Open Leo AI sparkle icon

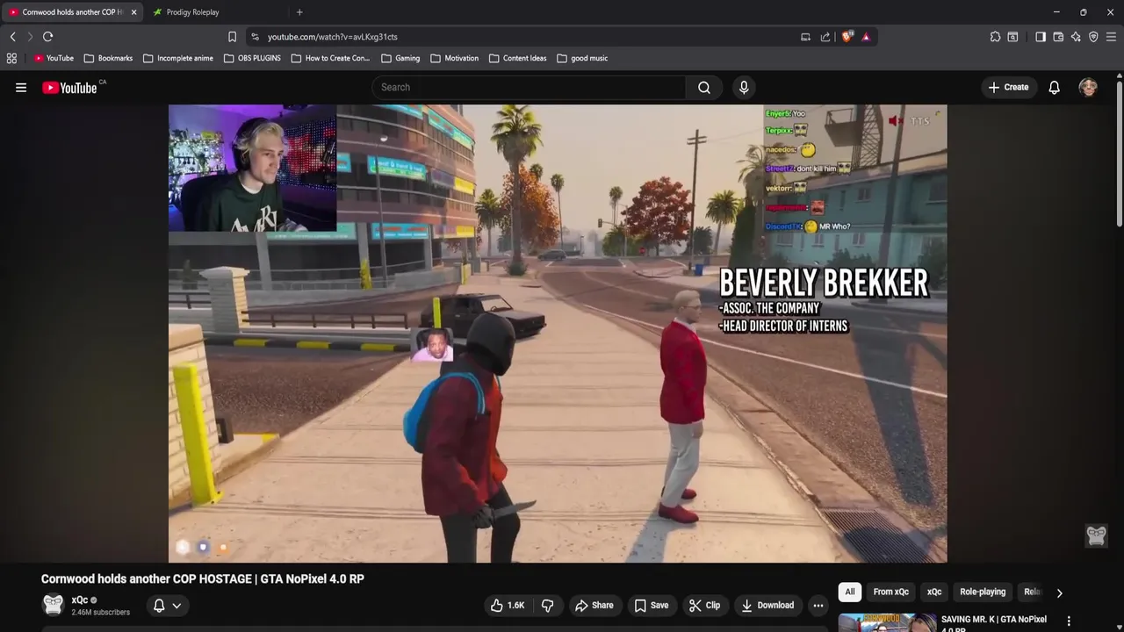click(x=1076, y=37)
